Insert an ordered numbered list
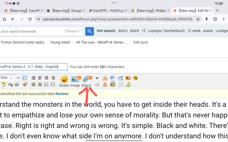Viewport: 228px width, 142px height. (x=46, y=84)
